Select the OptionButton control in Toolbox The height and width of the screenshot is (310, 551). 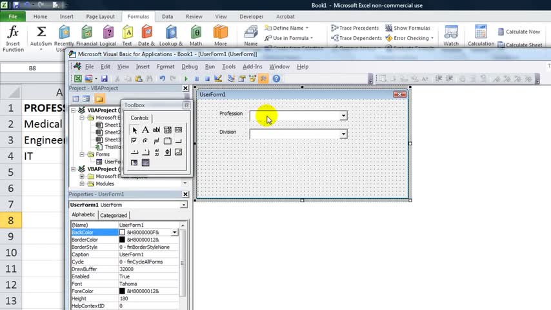pos(145,141)
